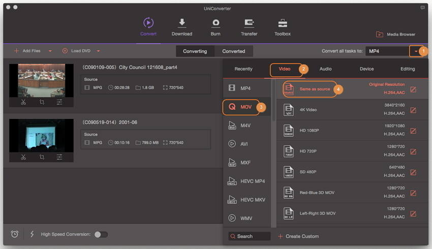Click the Add Files button
432x249 pixels.
click(27, 51)
